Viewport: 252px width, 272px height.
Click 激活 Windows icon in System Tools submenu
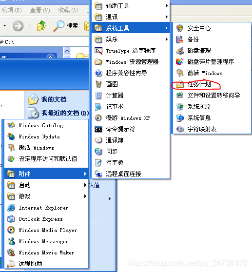click(179, 73)
